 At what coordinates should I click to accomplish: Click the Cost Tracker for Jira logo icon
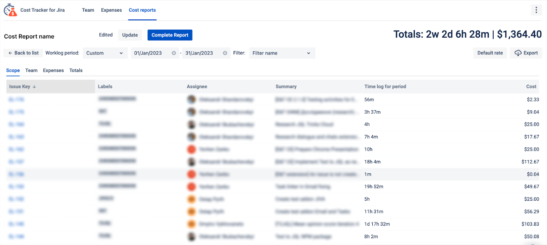[x=10, y=10]
